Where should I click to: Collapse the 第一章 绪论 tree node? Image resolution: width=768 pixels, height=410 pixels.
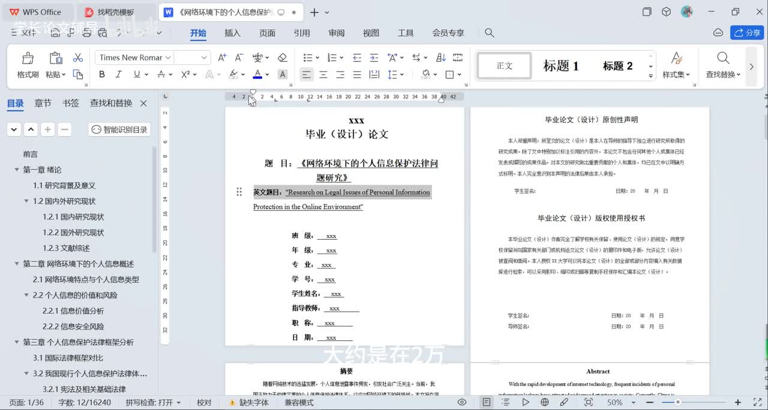[17, 170]
